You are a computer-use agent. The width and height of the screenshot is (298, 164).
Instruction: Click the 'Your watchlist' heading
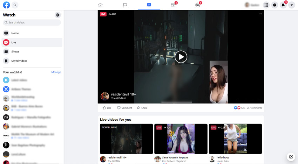tap(12, 72)
